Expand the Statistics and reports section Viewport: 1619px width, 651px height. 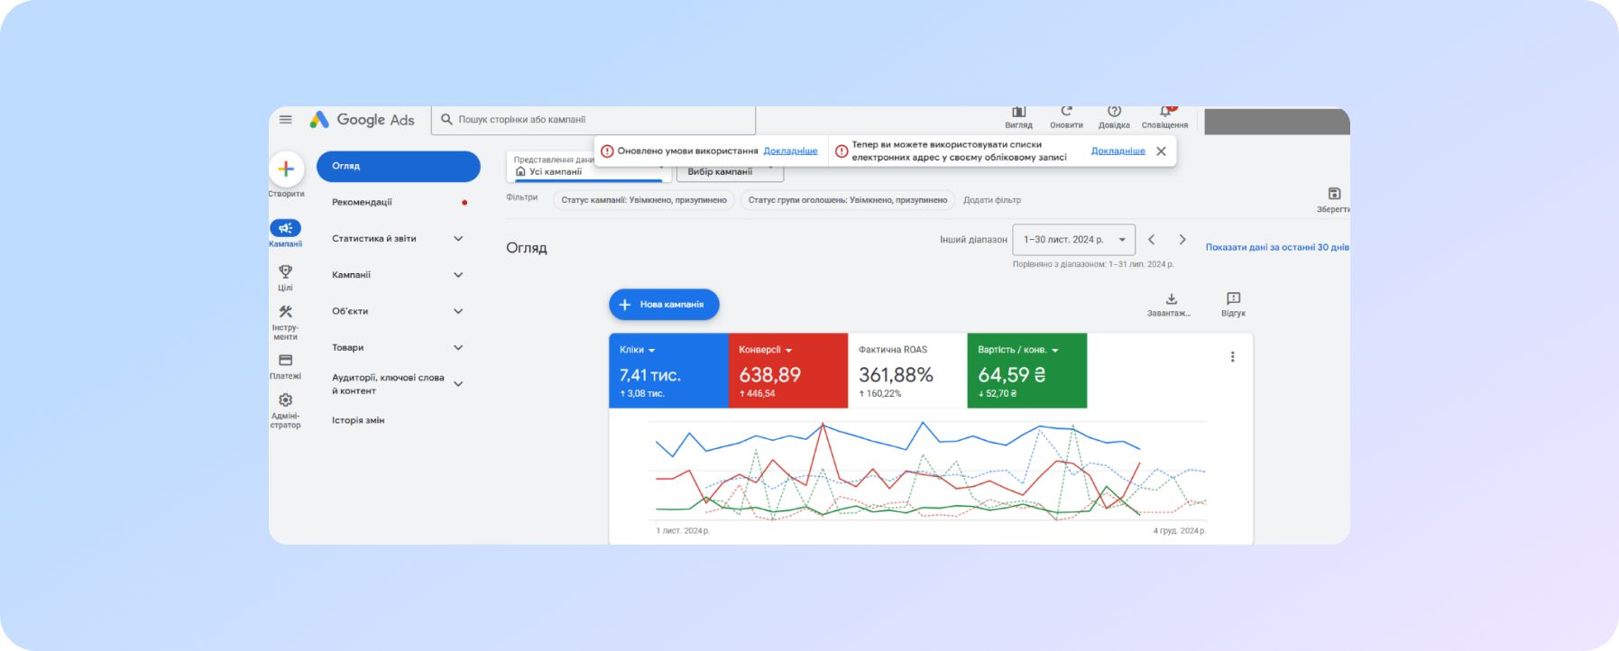tap(458, 239)
